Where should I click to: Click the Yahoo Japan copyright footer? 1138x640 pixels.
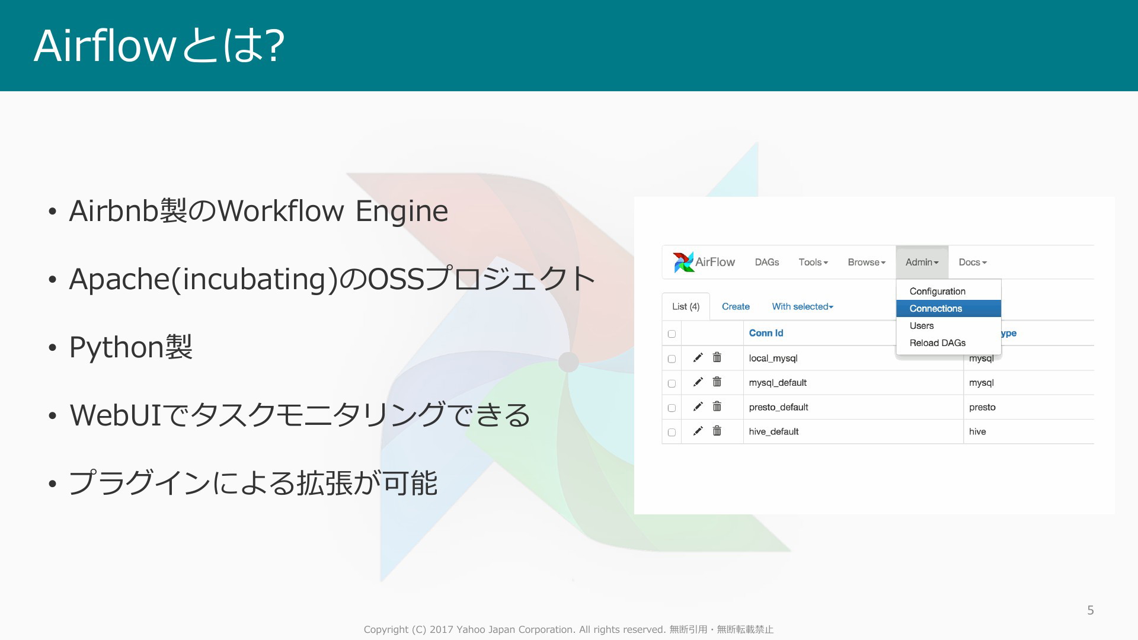pos(568,629)
